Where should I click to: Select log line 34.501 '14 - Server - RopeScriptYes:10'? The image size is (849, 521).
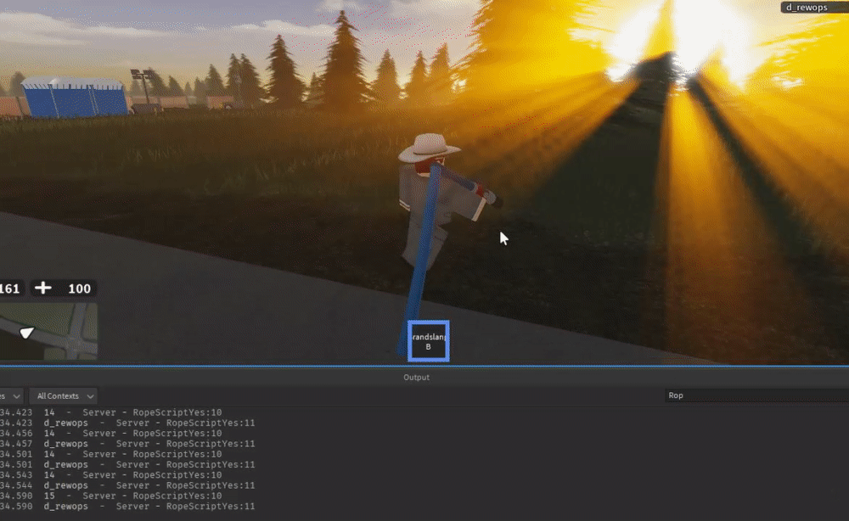coord(111,454)
